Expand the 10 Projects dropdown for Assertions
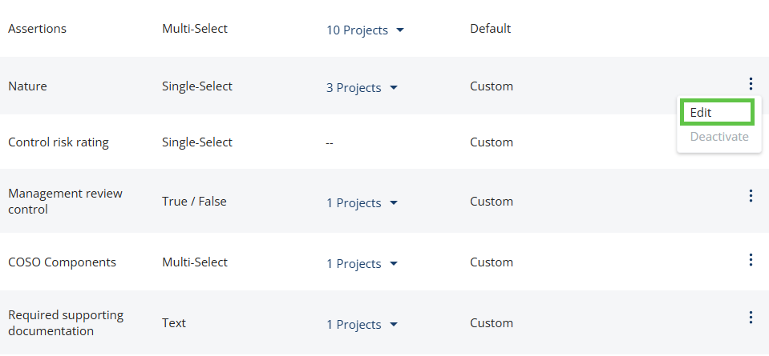The height and width of the screenshot is (356, 769). click(365, 30)
